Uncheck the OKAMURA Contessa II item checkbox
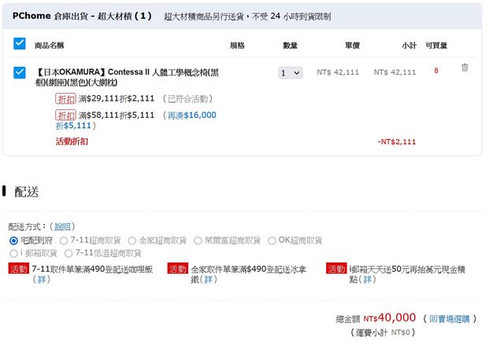The image size is (504, 356). [20, 72]
